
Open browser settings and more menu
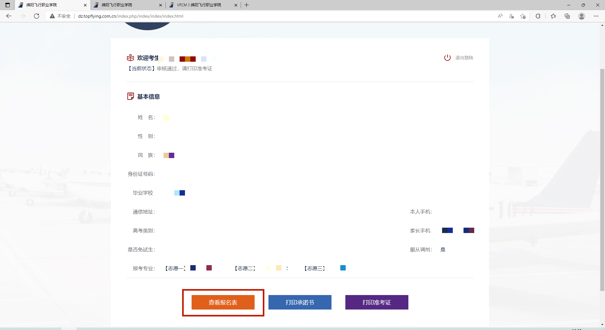[596, 16]
